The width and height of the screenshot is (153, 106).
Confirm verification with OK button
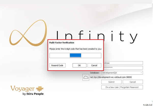tap(79, 65)
